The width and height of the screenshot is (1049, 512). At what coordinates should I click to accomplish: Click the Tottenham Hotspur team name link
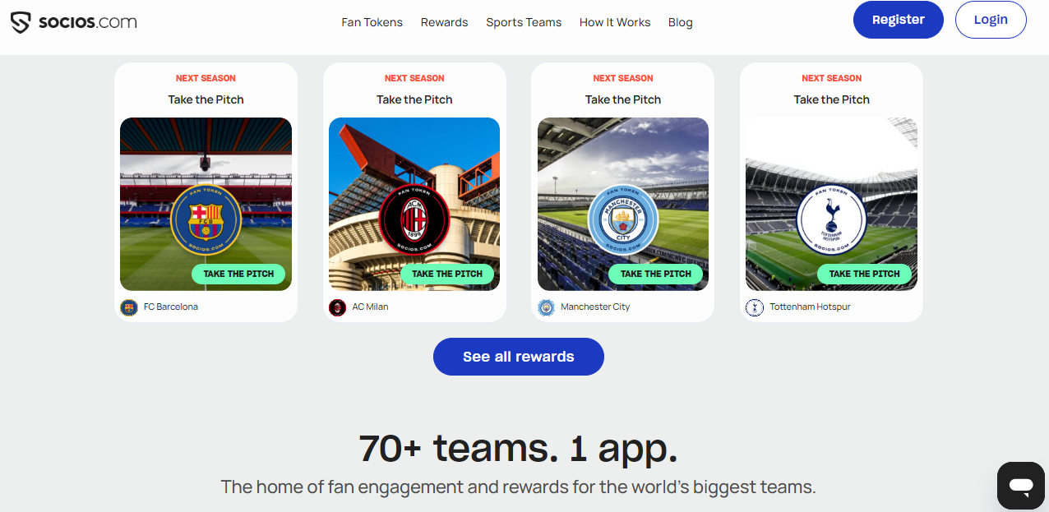[810, 307]
